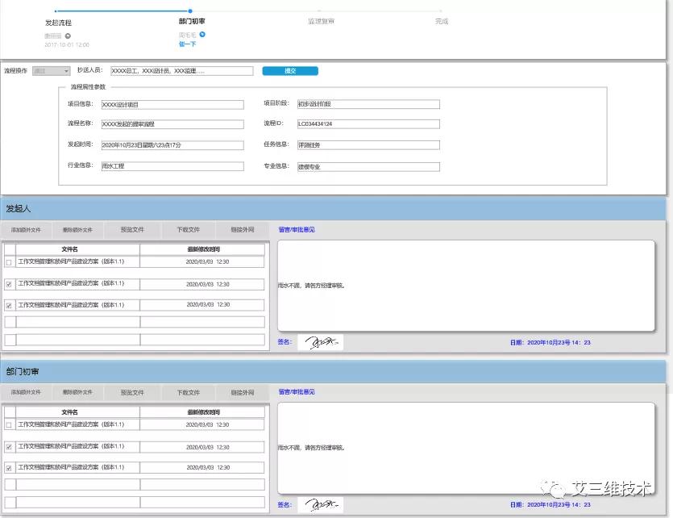Tick the first file checkbox under 发起人
This screenshot has height=518, width=673.
(x=9, y=262)
